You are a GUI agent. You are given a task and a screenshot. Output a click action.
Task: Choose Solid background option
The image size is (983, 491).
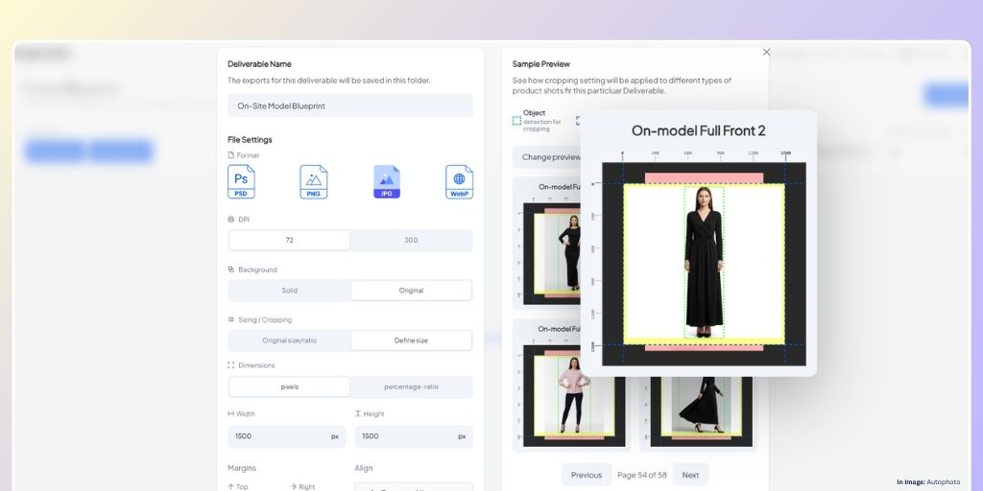(289, 290)
